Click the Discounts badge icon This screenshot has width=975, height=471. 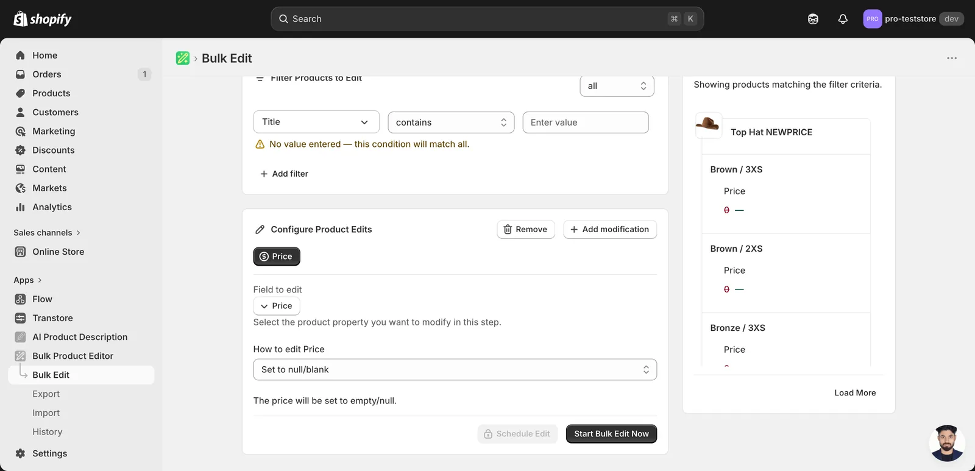[x=20, y=150]
